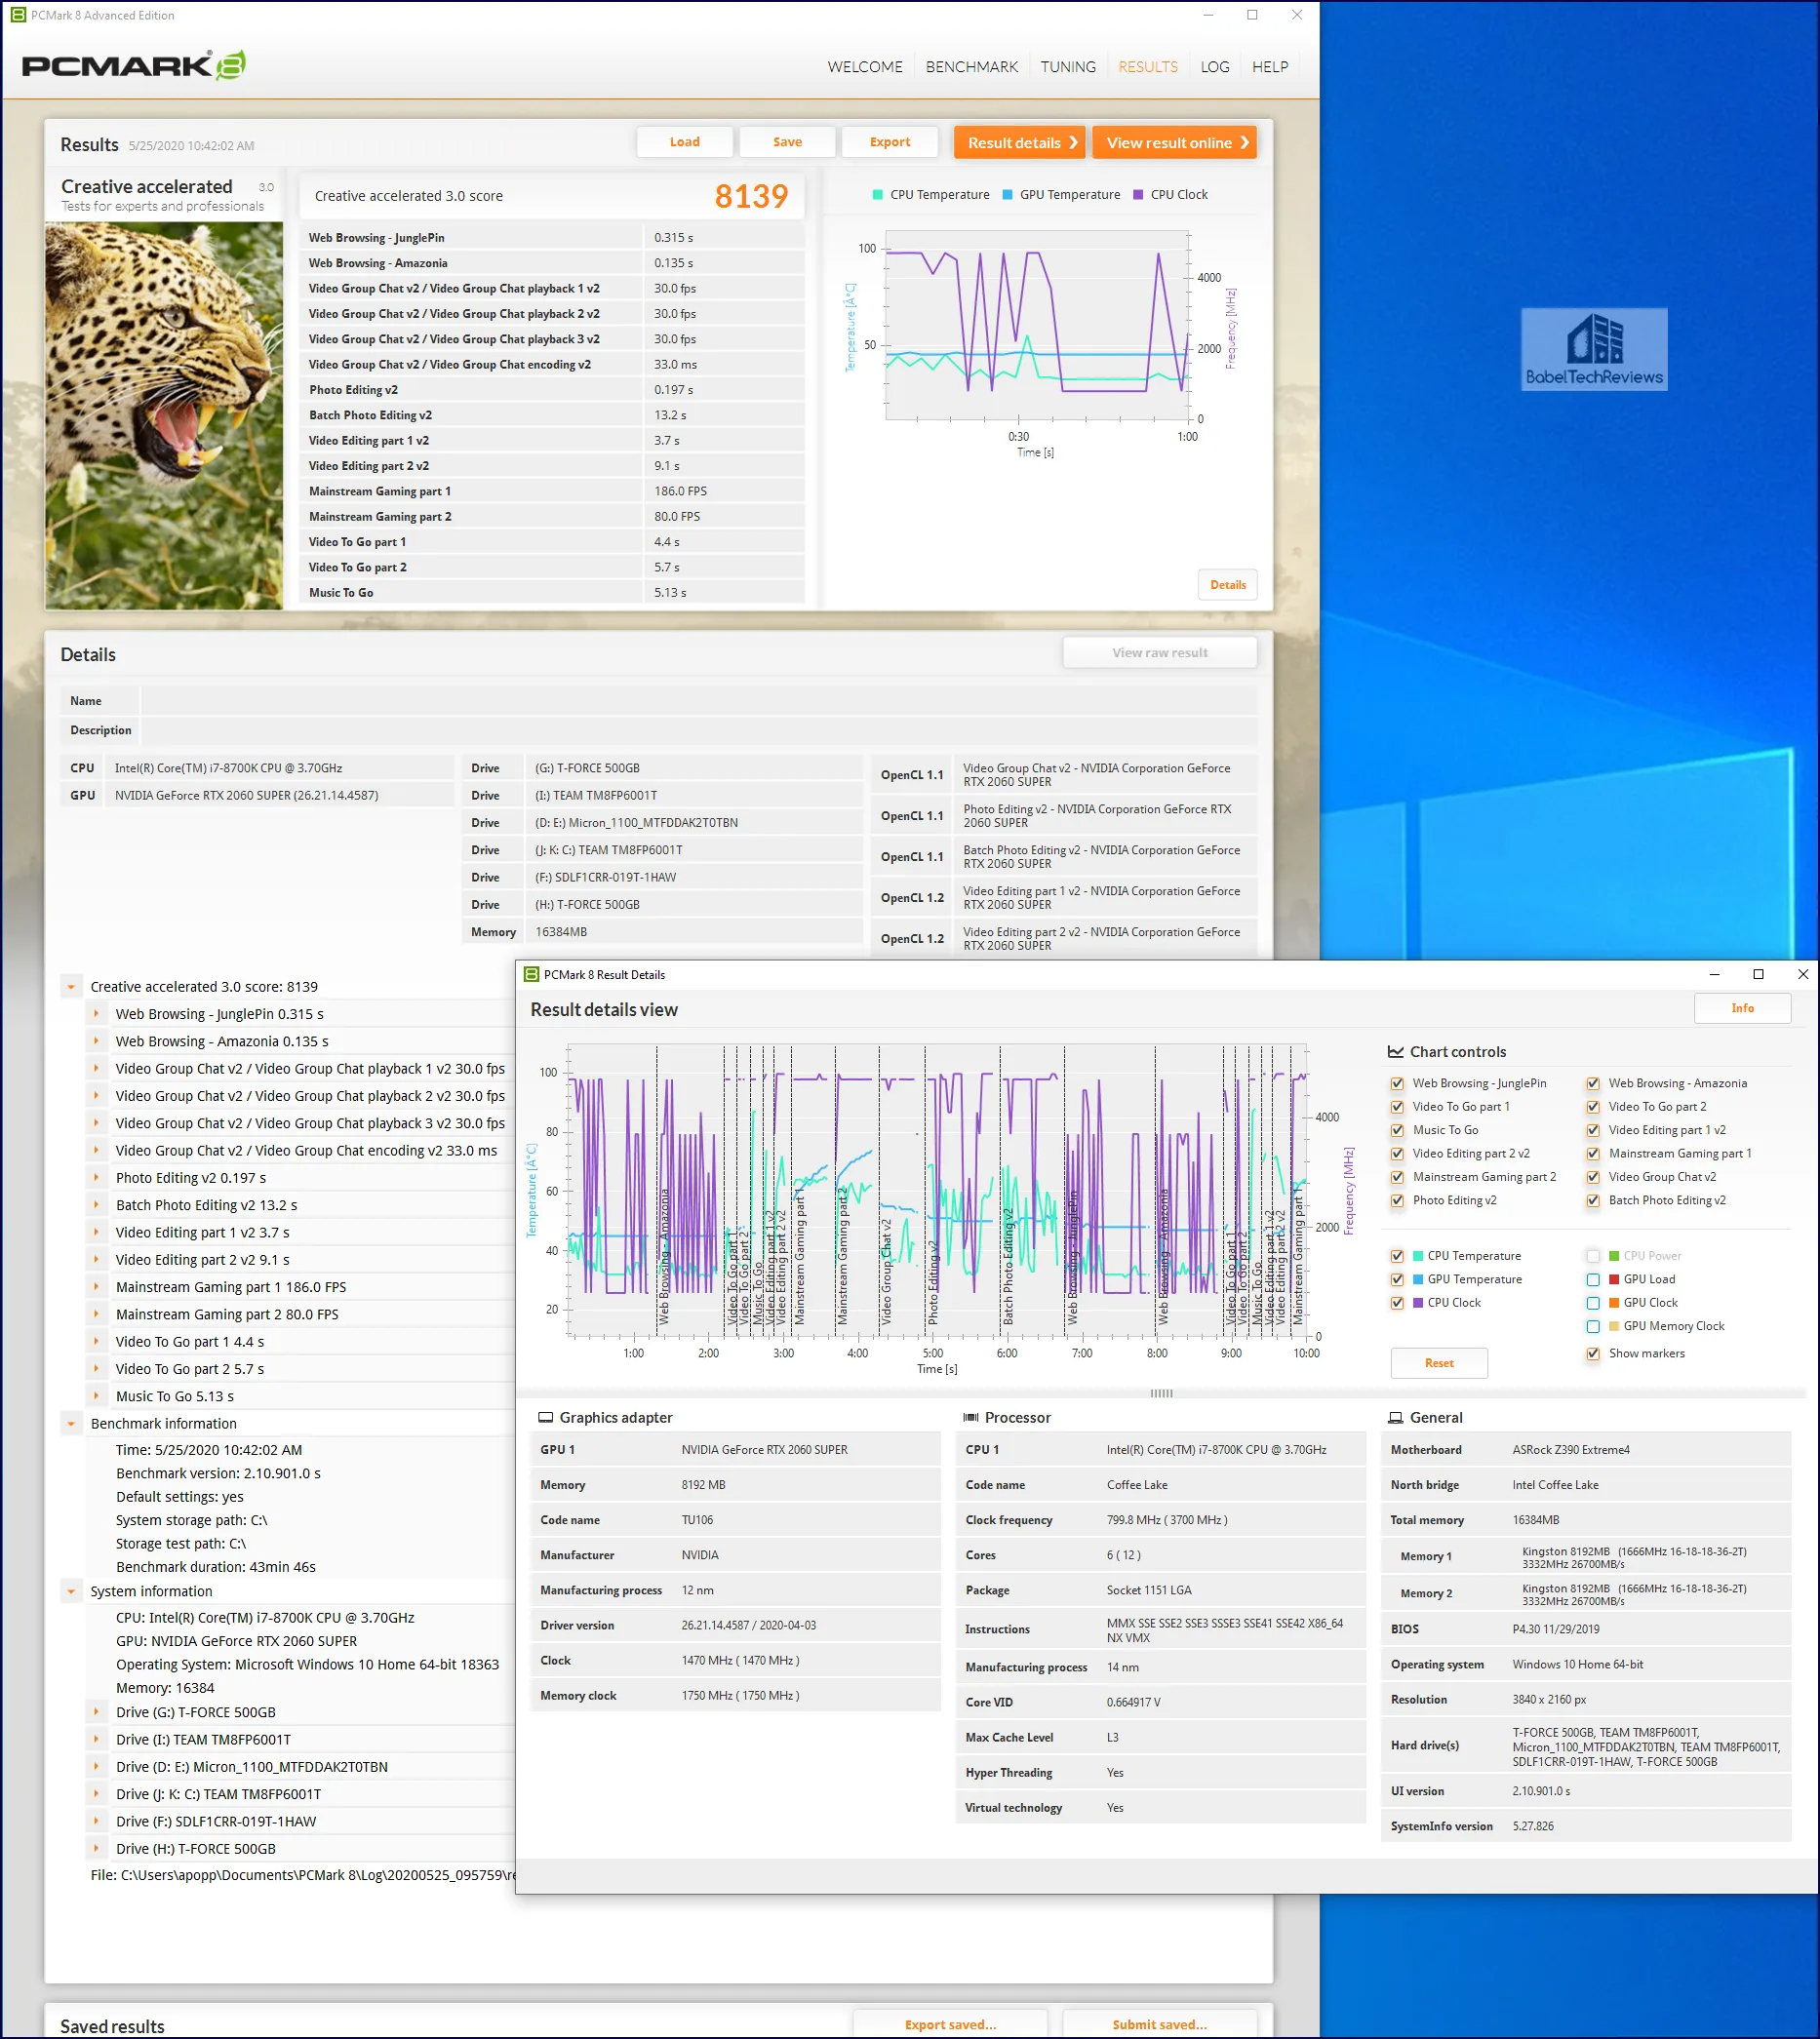Viewport: 1820px width, 2039px height.
Task: Toggle Music To Go checkbox
Action: tap(1397, 1130)
